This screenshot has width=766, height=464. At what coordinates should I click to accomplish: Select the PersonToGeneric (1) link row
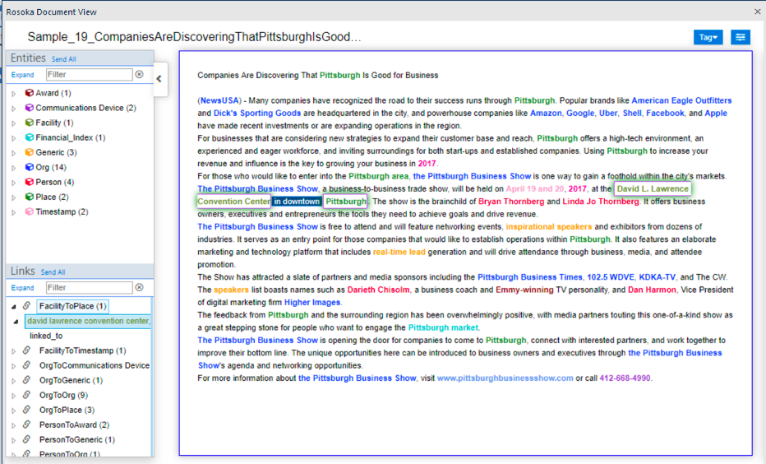tap(77, 439)
